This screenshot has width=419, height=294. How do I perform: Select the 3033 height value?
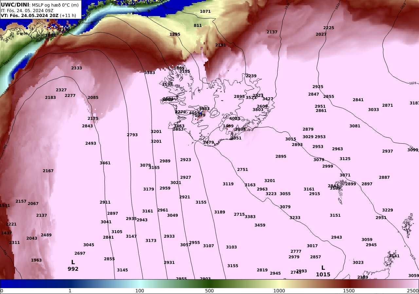373,110
